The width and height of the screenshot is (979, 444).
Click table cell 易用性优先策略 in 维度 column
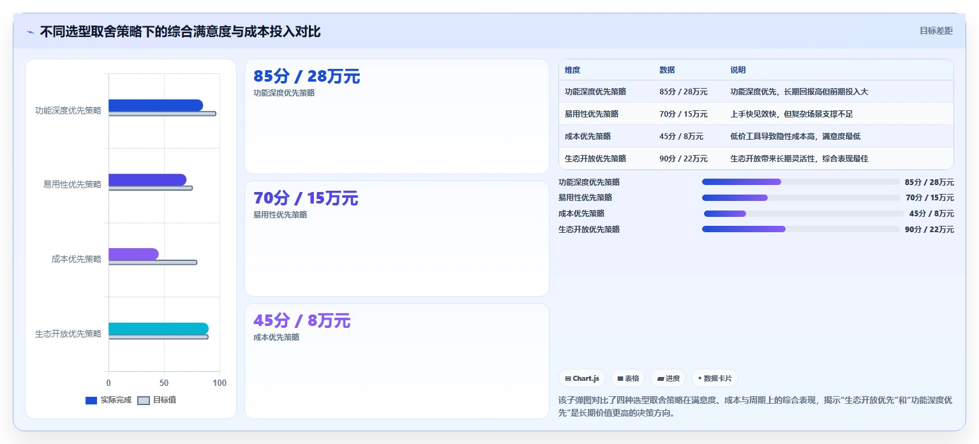592,114
